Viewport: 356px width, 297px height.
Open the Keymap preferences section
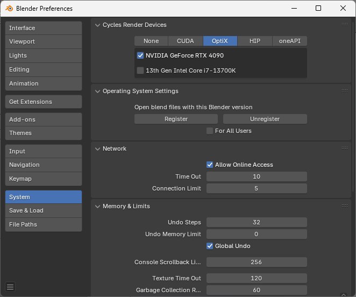click(x=44, y=179)
